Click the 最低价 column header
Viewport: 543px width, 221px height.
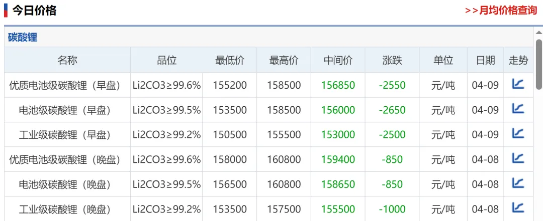[230, 61]
